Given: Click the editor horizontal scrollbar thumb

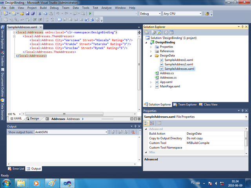Looking at the screenshot, I should (x=64, y=114).
